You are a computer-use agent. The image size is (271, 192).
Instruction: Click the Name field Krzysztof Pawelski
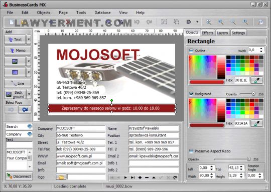coord(154,128)
